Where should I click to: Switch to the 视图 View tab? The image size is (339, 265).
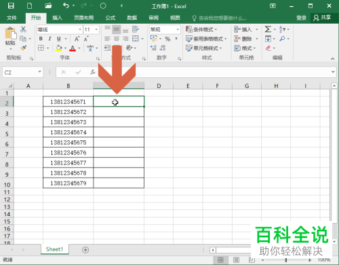175,18
